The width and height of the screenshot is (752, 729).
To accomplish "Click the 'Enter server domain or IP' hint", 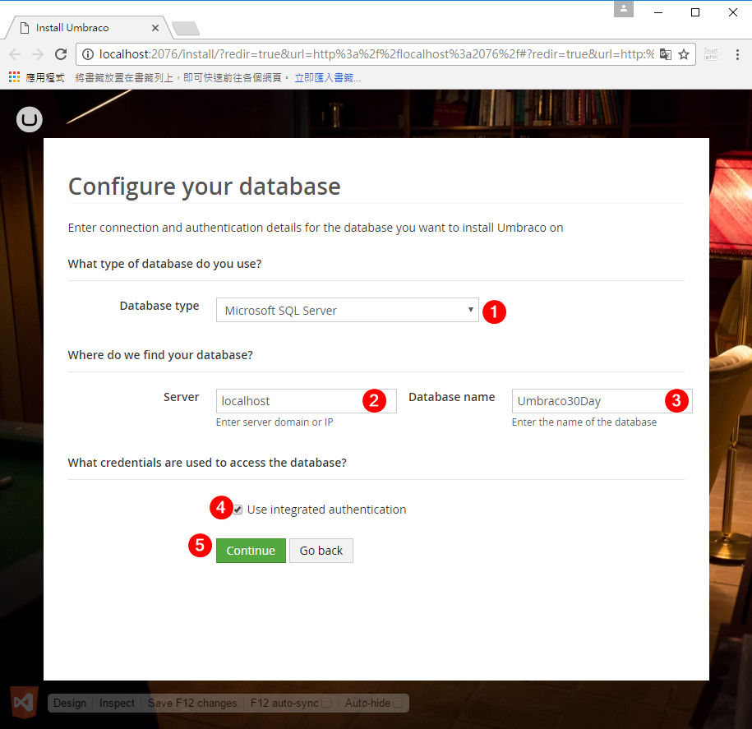I will coord(275,422).
